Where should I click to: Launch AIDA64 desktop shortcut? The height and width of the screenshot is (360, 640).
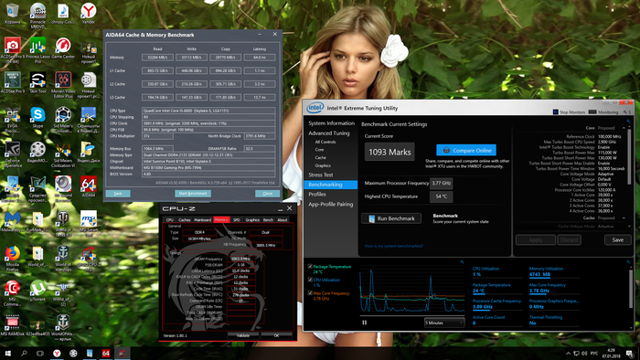[88, 186]
